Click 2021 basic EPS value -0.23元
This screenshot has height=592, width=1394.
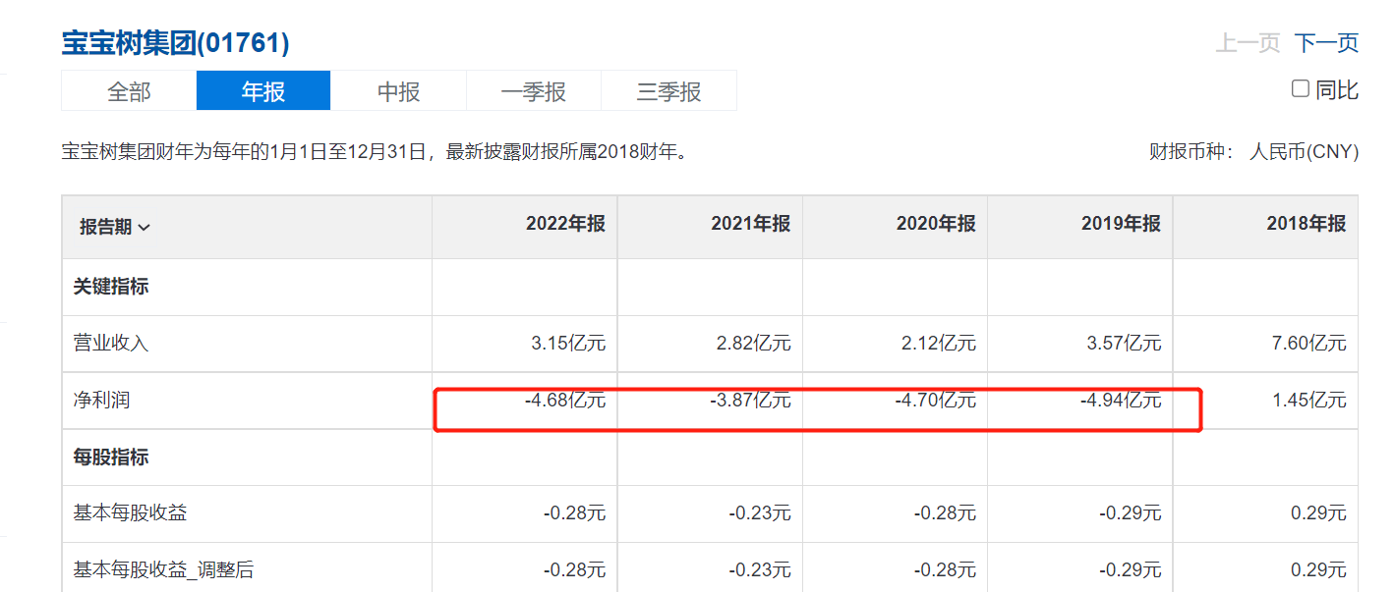(760, 512)
